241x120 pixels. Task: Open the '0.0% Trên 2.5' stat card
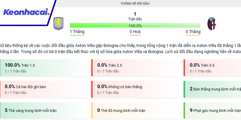tap(135, 67)
